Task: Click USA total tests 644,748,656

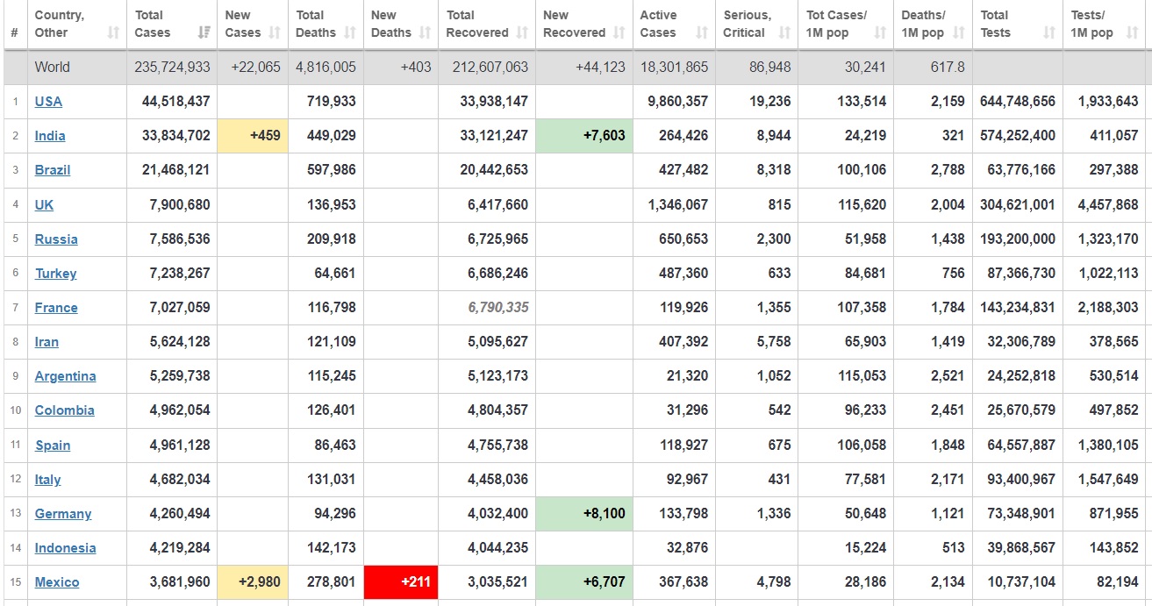Action: 1018,101
